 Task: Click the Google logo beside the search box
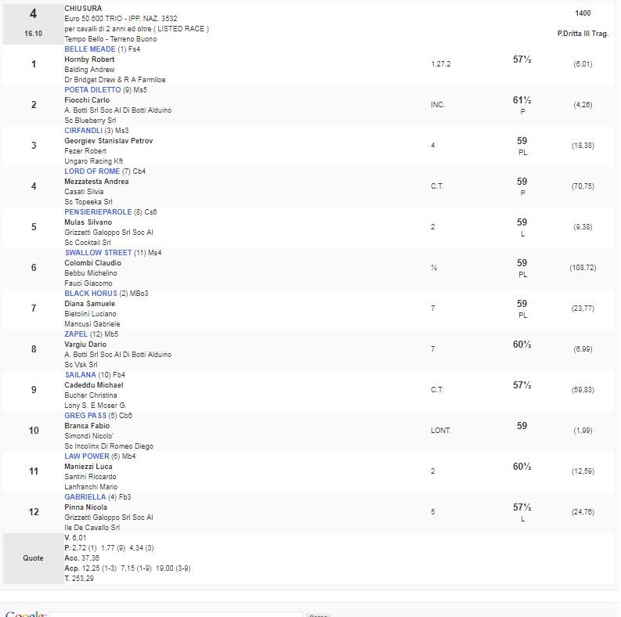point(26,615)
